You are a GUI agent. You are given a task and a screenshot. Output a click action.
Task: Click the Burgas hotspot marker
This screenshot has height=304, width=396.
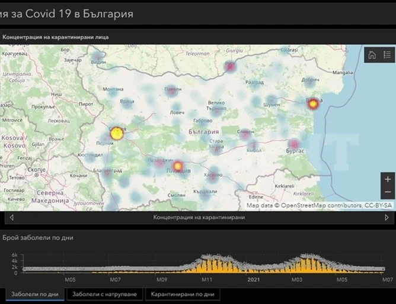coord(294,144)
